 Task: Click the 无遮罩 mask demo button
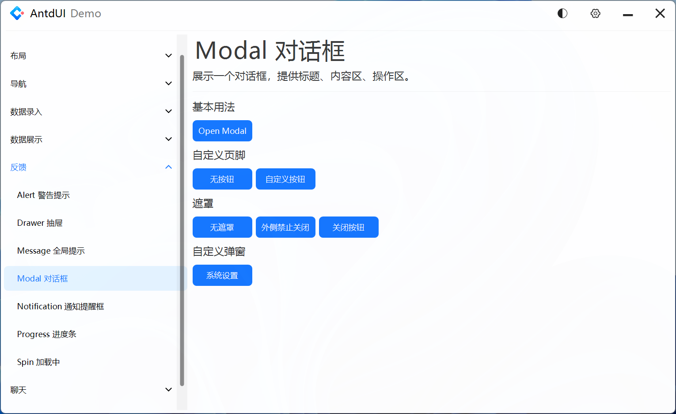pos(222,227)
